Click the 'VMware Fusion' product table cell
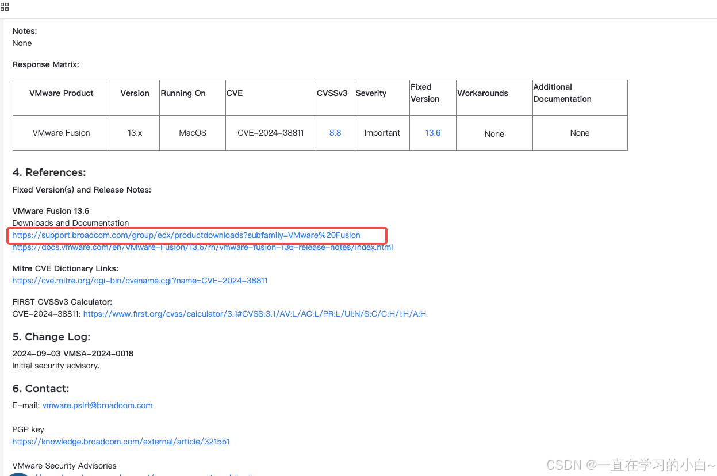Image resolution: width=717 pixels, height=476 pixels. coord(62,133)
